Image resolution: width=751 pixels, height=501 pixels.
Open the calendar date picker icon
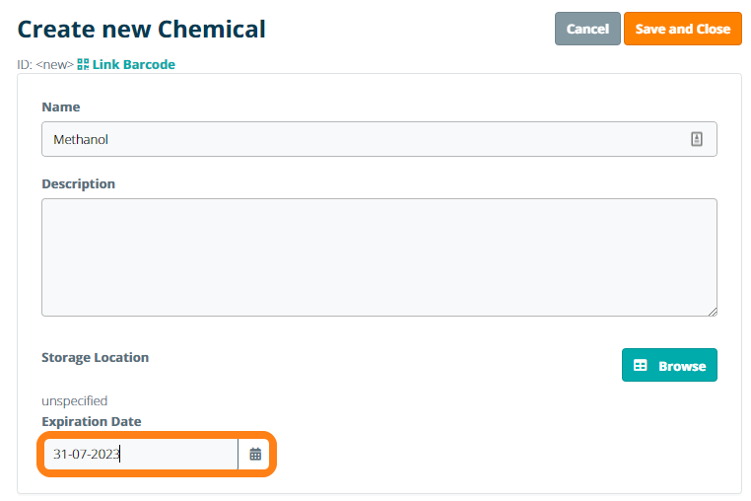point(255,455)
